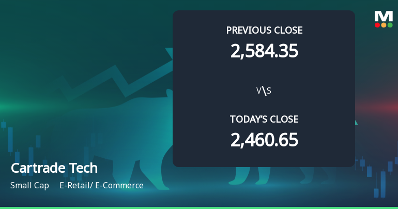The image size is (398, 209).
Task: Open the E-Retail/ E-Commerce sector label
Action: tap(101, 185)
